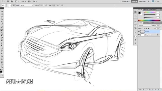The image size is (162, 91).
Task: Open the Arrange Documents dropdown
Action: (29, 2)
